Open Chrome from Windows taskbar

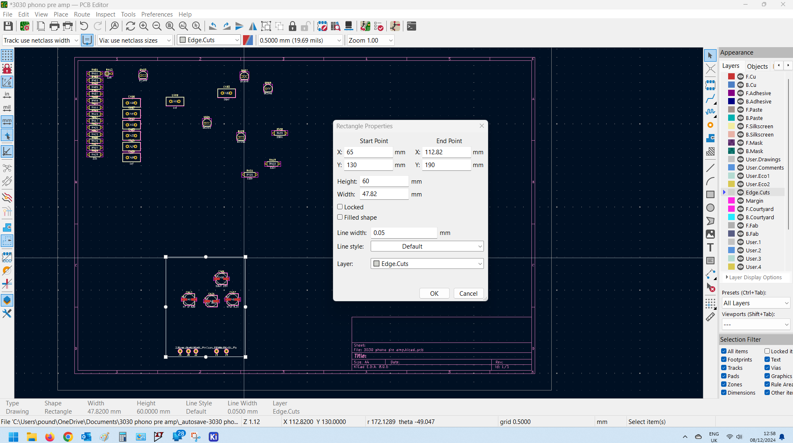pos(68,437)
